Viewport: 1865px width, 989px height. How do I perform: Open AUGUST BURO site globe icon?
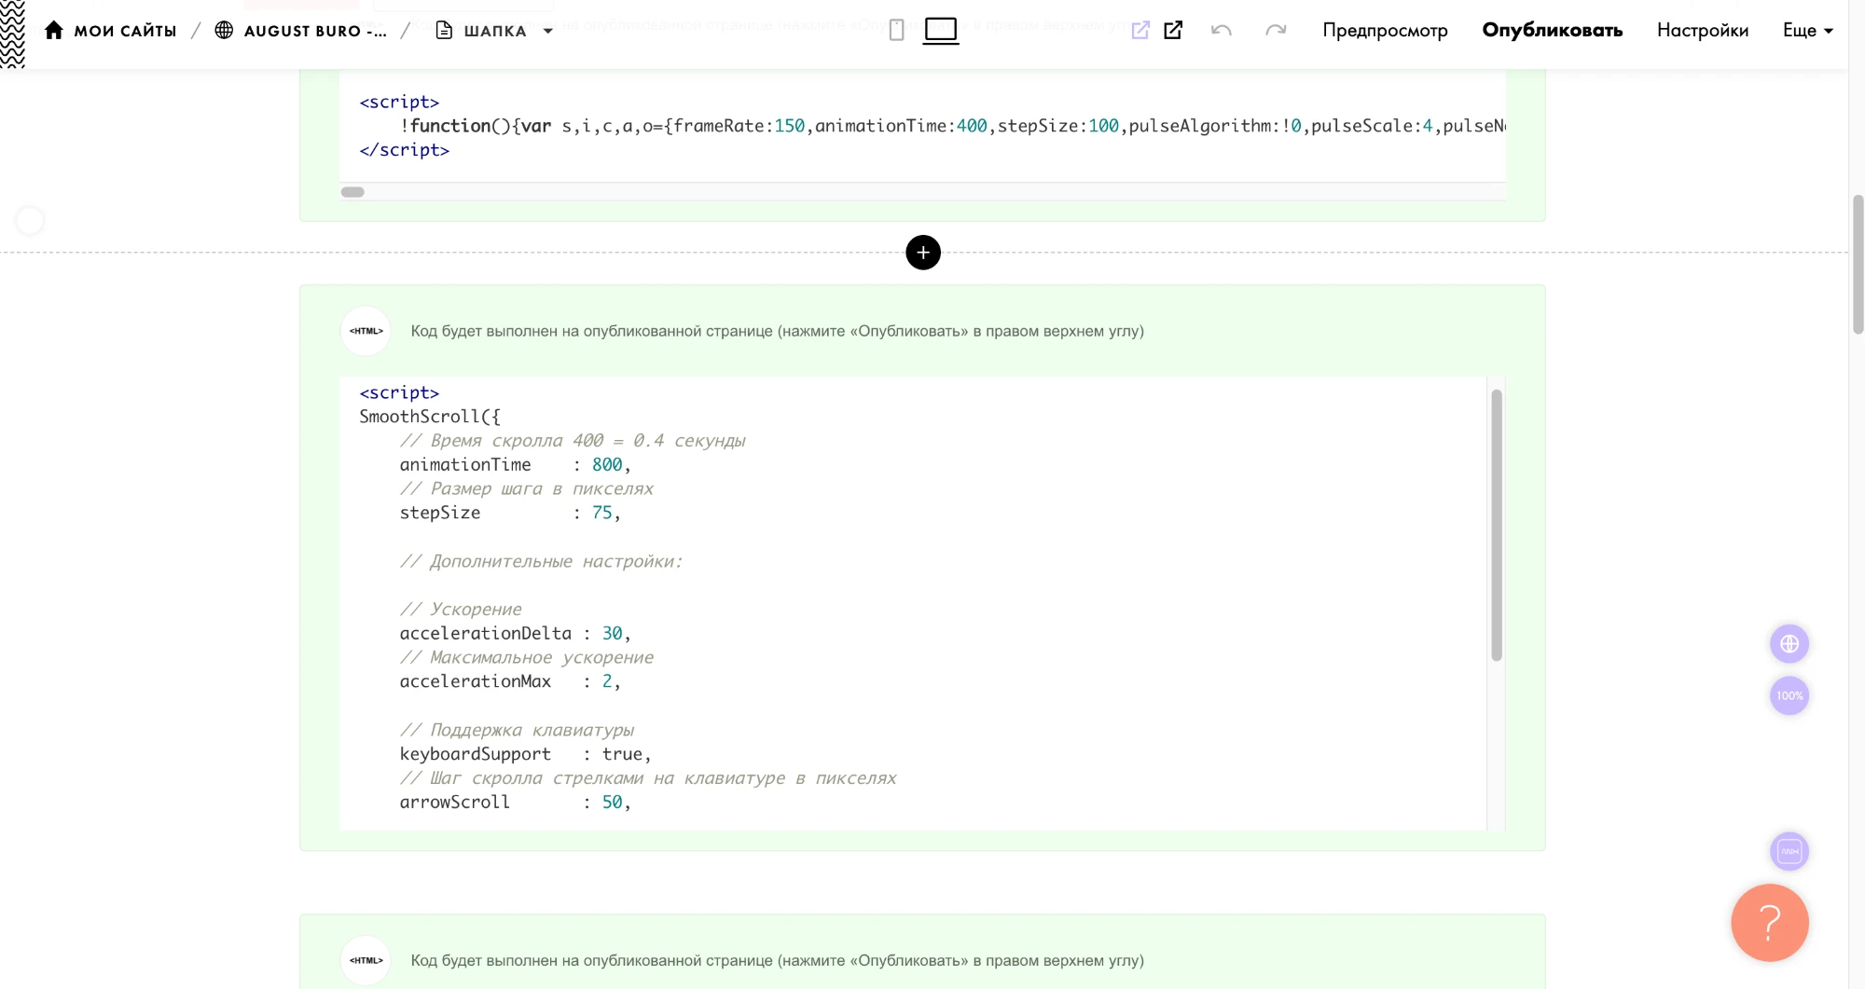[224, 31]
